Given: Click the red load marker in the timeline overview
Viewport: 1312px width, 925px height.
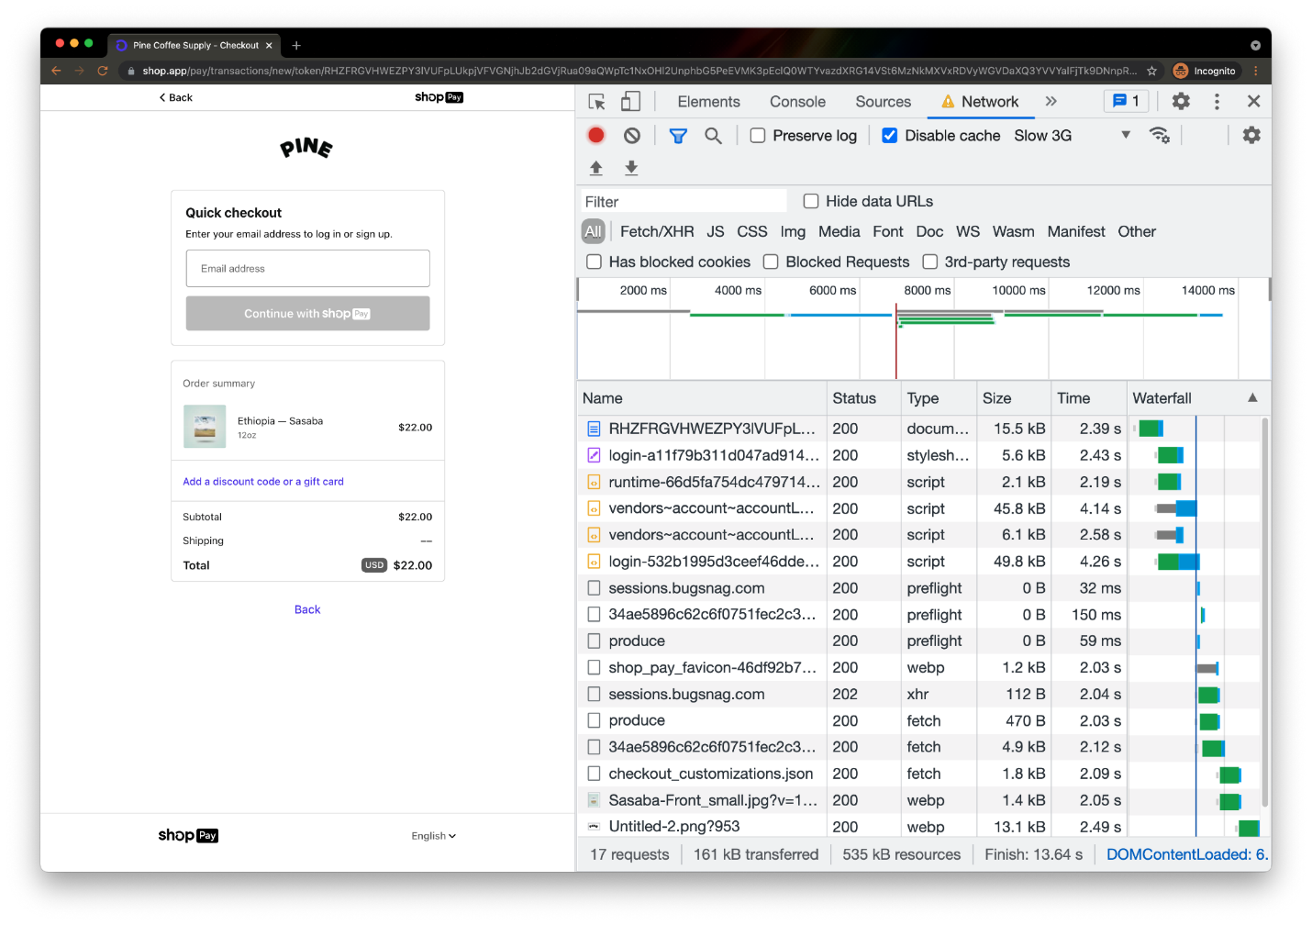Looking at the screenshot, I should (x=896, y=340).
